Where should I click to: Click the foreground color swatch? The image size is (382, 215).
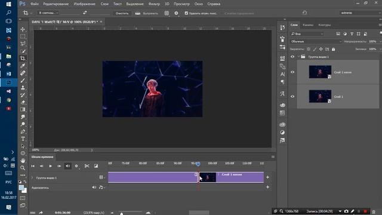(x=21, y=188)
